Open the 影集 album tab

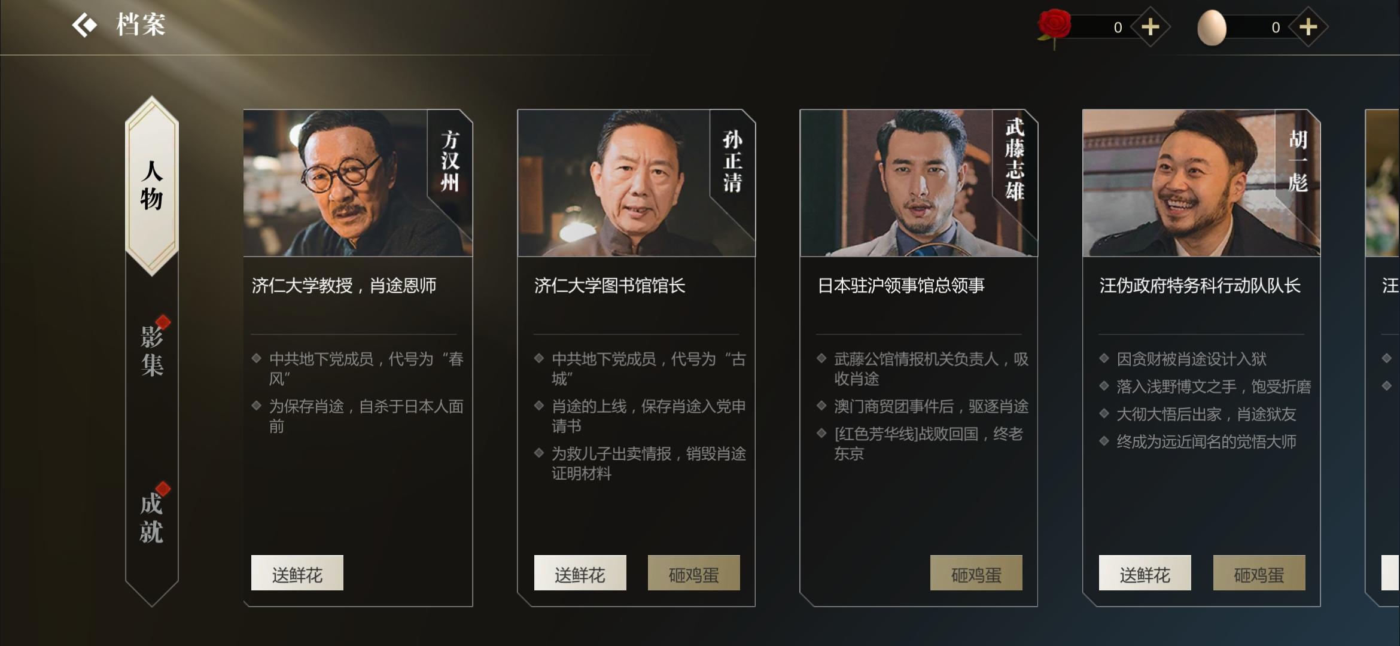[x=152, y=351]
